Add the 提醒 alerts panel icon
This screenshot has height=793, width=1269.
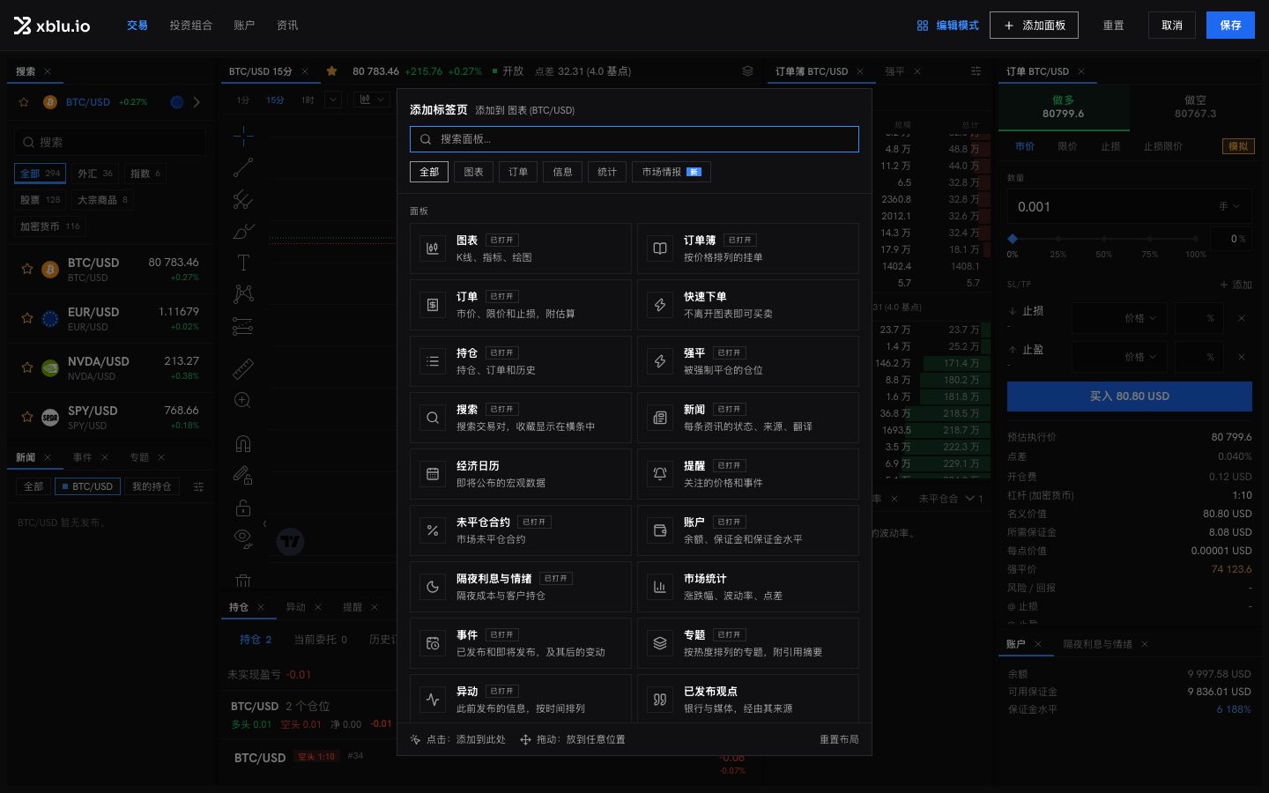coord(660,474)
